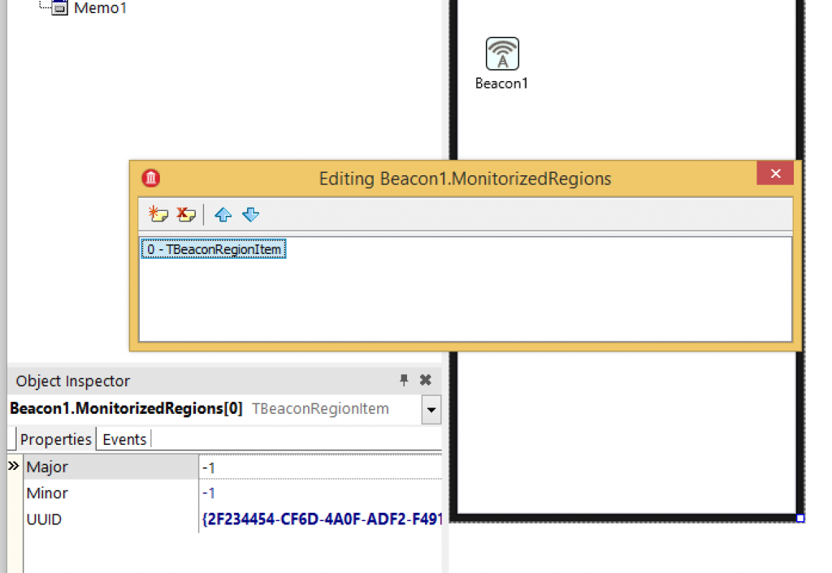The height and width of the screenshot is (573, 832).
Task: Toggle the Object Inspector pin
Action: (x=404, y=380)
